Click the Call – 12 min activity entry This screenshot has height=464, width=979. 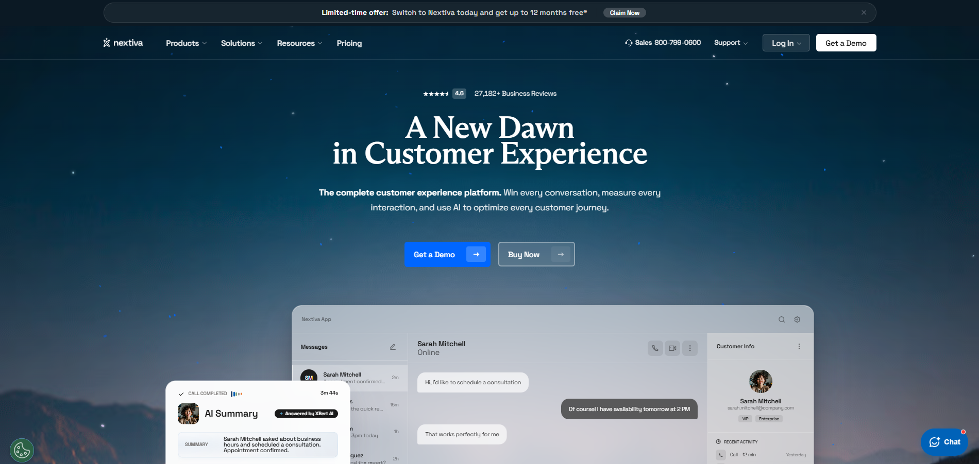point(761,455)
